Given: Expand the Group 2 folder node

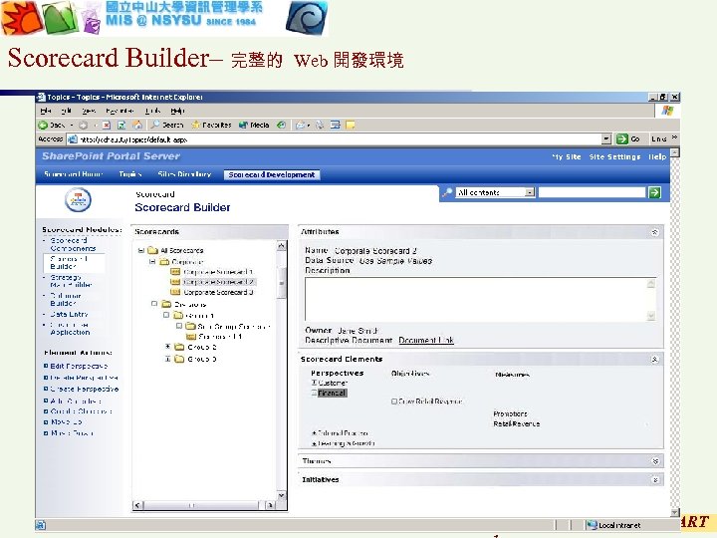Looking at the screenshot, I should [x=168, y=348].
